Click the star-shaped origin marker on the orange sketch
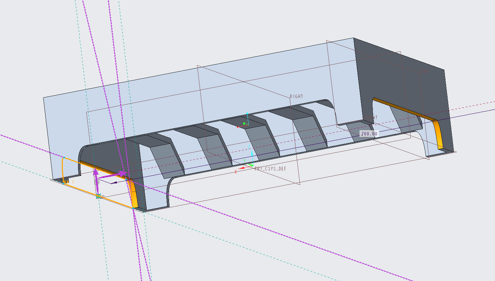Image resolution: width=495 pixels, height=281 pixels. [98, 196]
